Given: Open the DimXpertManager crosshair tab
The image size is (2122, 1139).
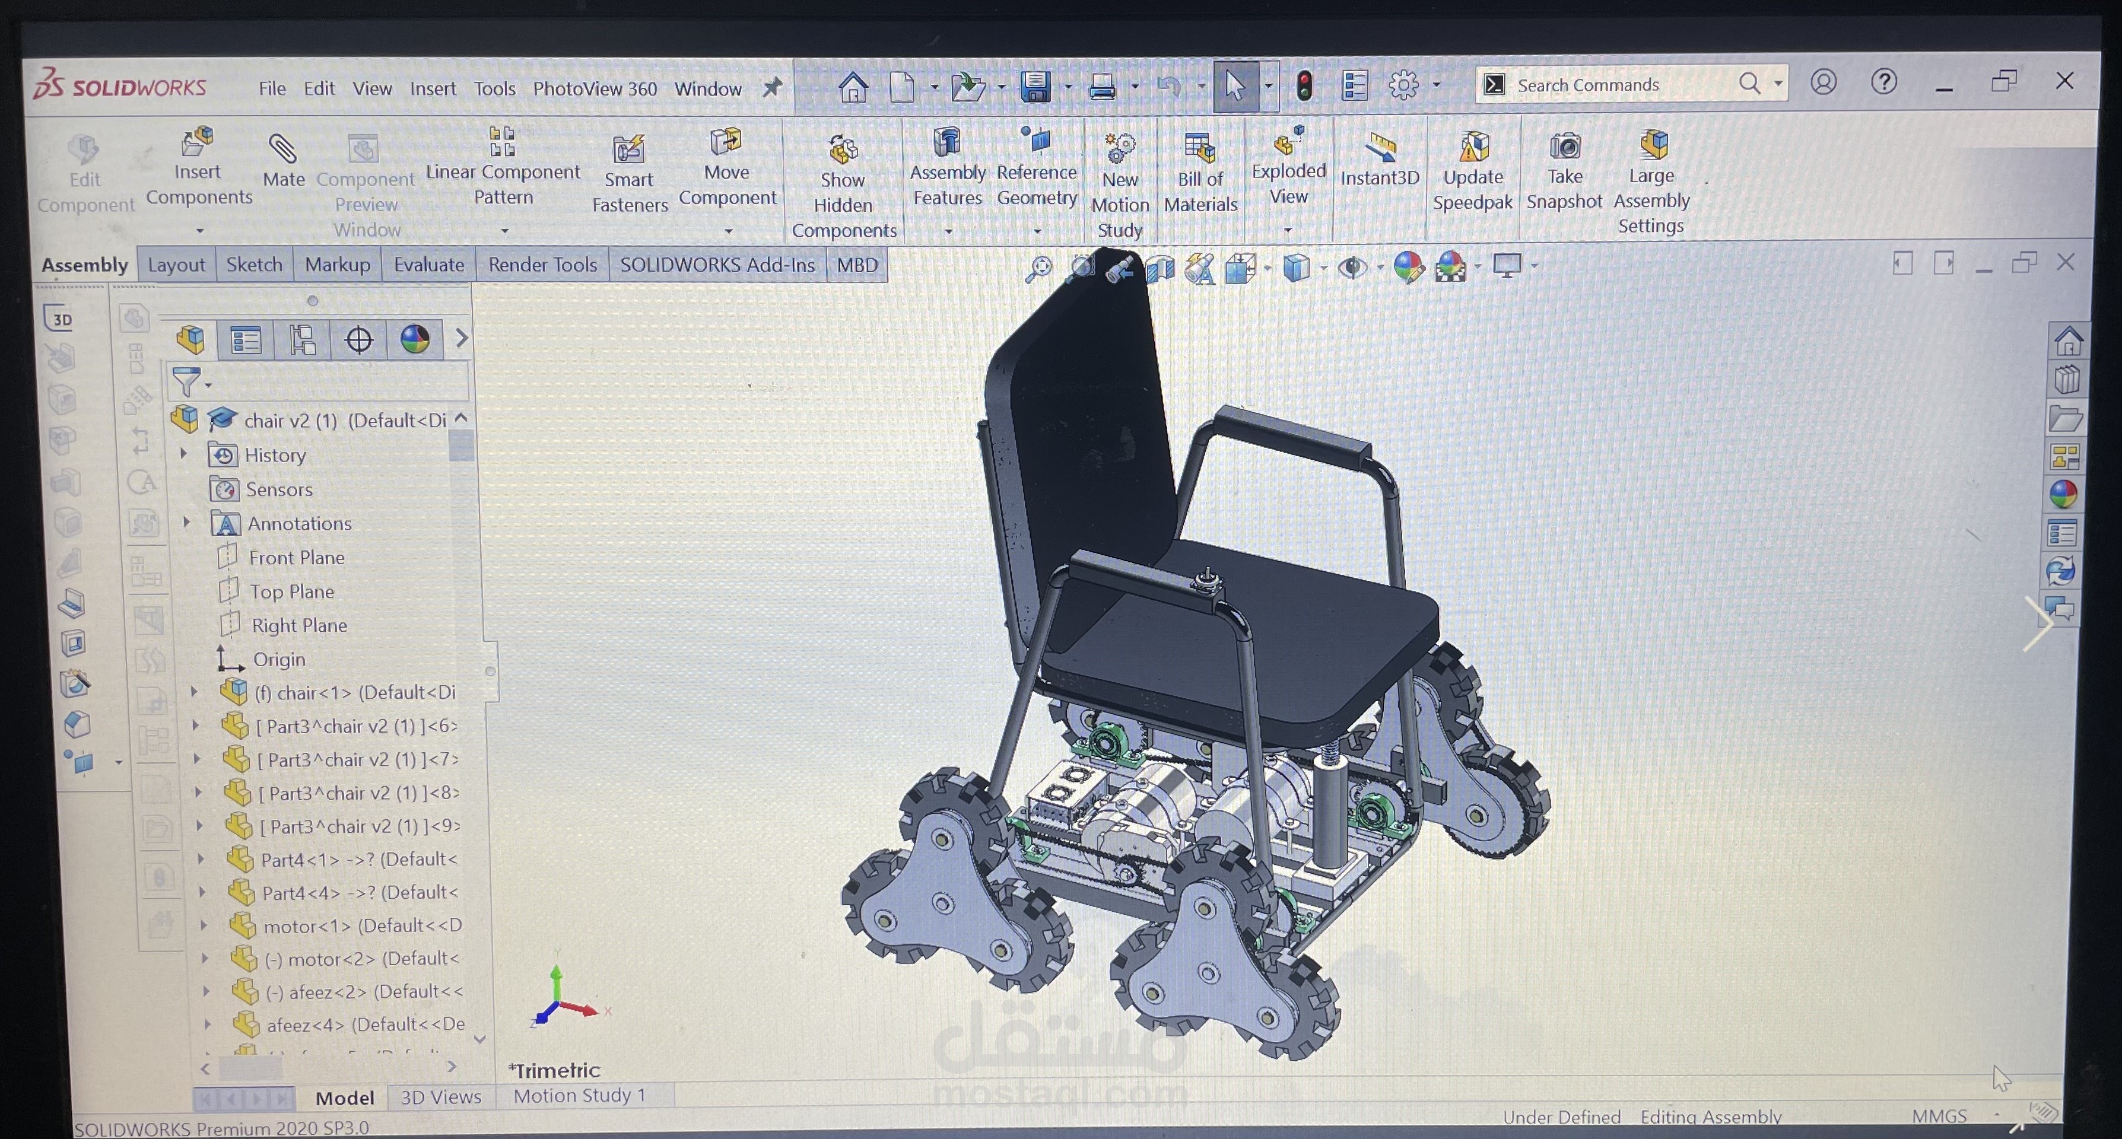Looking at the screenshot, I should click(359, 339).
